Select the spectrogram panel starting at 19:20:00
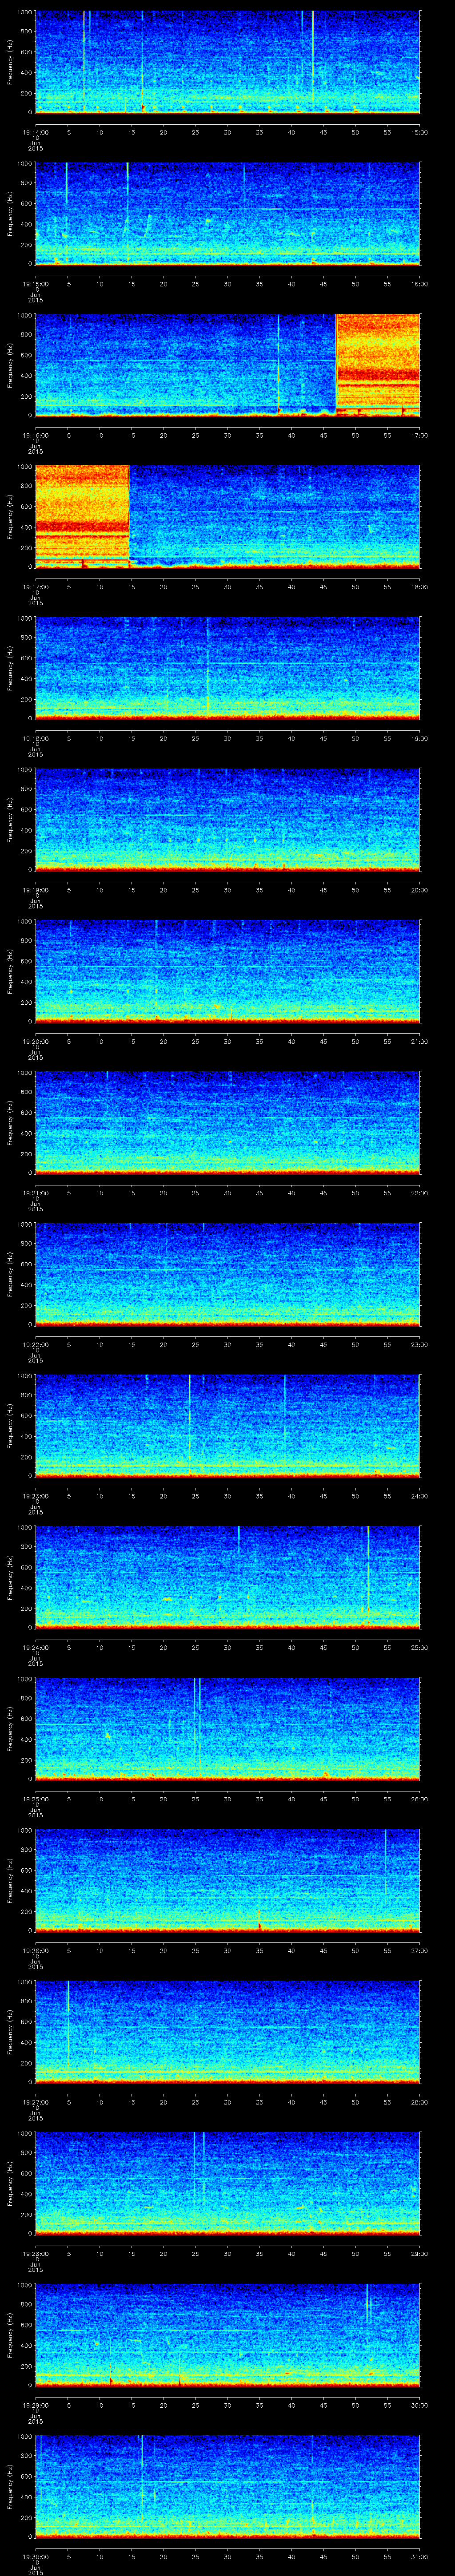 tap(227, 972)
